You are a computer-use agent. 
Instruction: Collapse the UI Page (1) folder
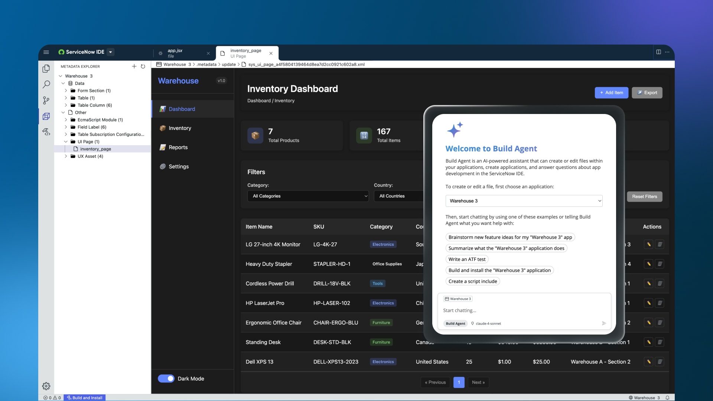tap(66, 142)
